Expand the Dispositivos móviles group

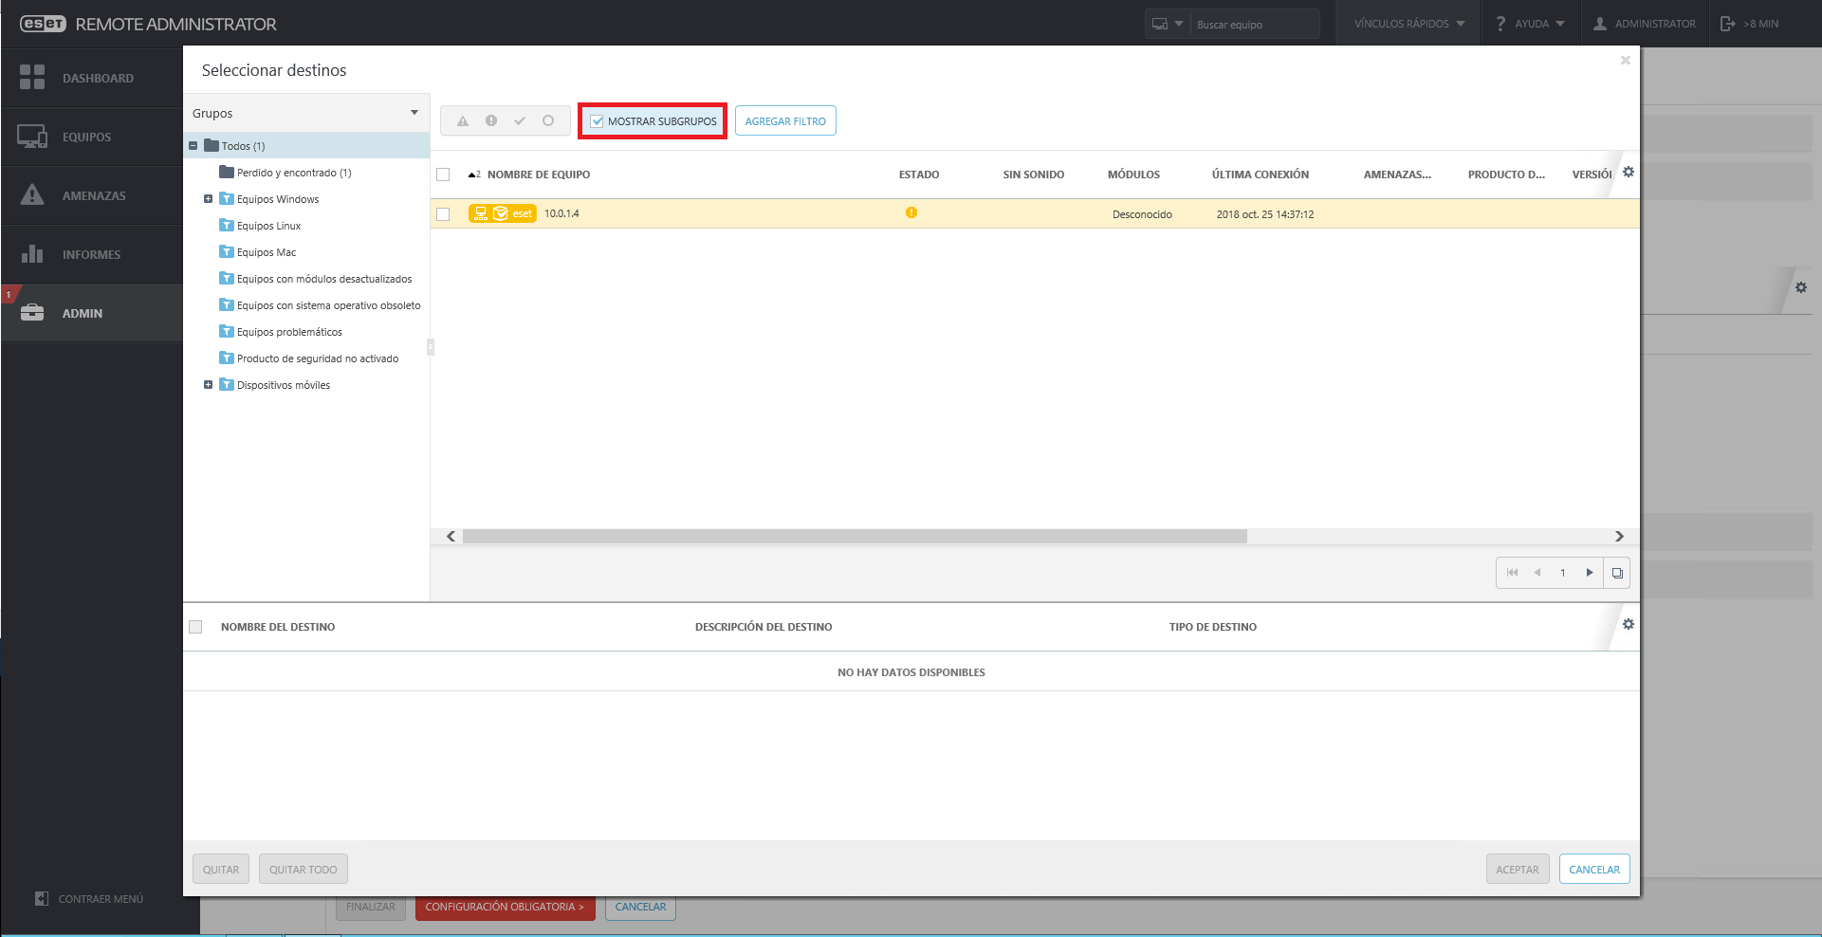click(208, 385)
